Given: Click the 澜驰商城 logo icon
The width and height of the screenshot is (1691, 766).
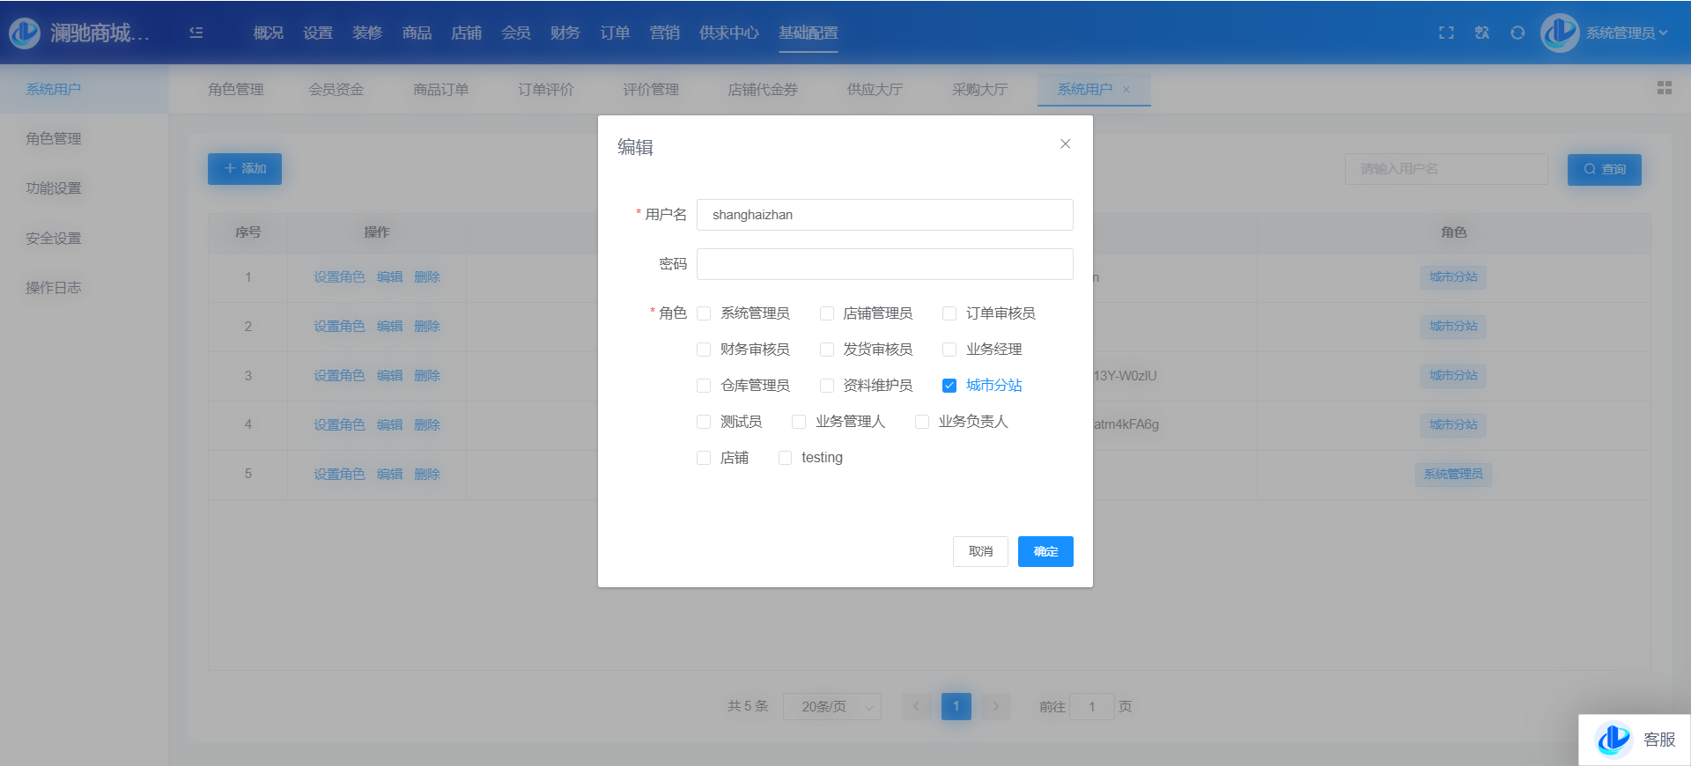Looking at the screenshot, I should tap(25, 33).
